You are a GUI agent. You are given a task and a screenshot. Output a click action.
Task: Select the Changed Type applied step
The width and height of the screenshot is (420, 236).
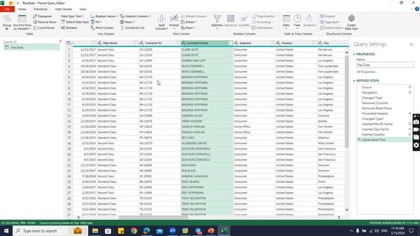[x=372, y=98]
